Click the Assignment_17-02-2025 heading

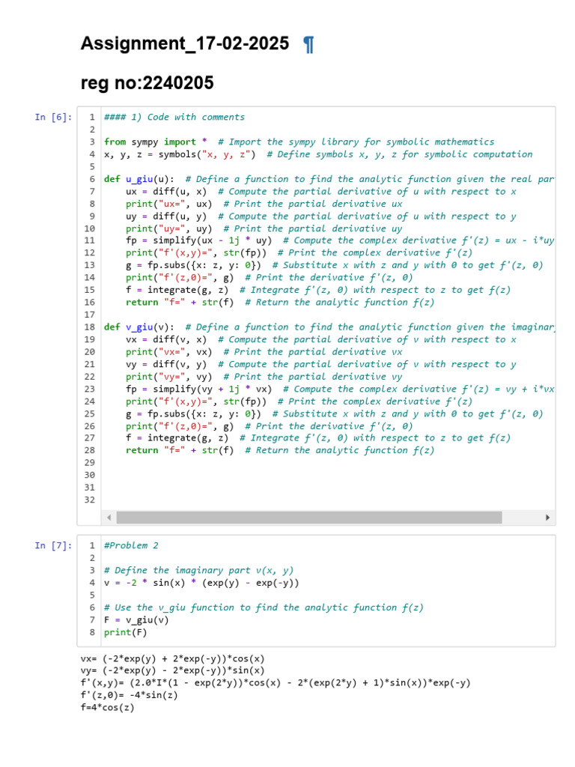[185, 43]
